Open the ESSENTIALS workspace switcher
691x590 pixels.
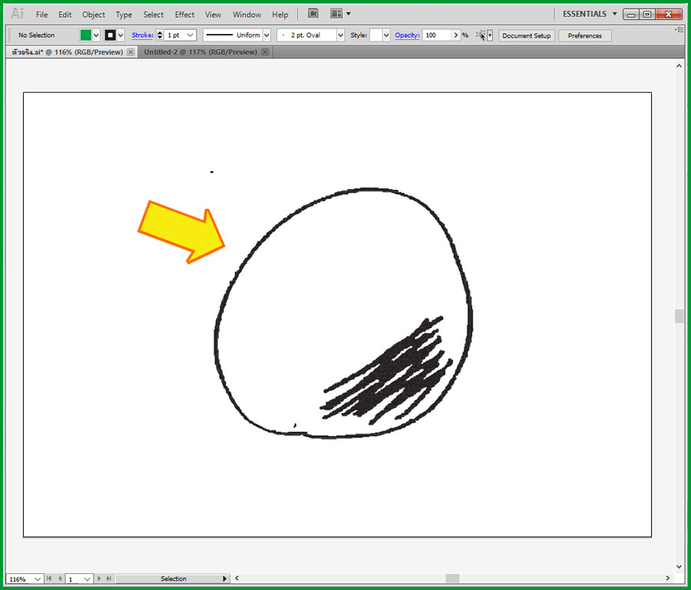tap(590, 14)
